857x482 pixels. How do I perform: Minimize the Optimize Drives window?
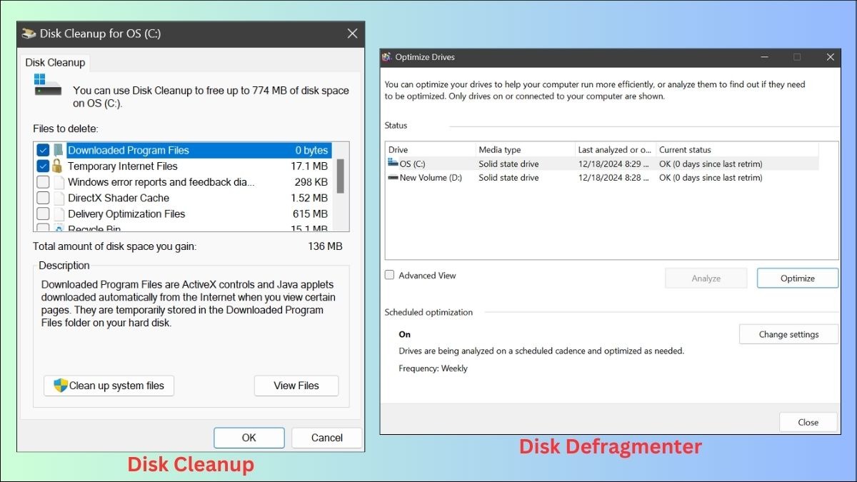coord(764,57)
